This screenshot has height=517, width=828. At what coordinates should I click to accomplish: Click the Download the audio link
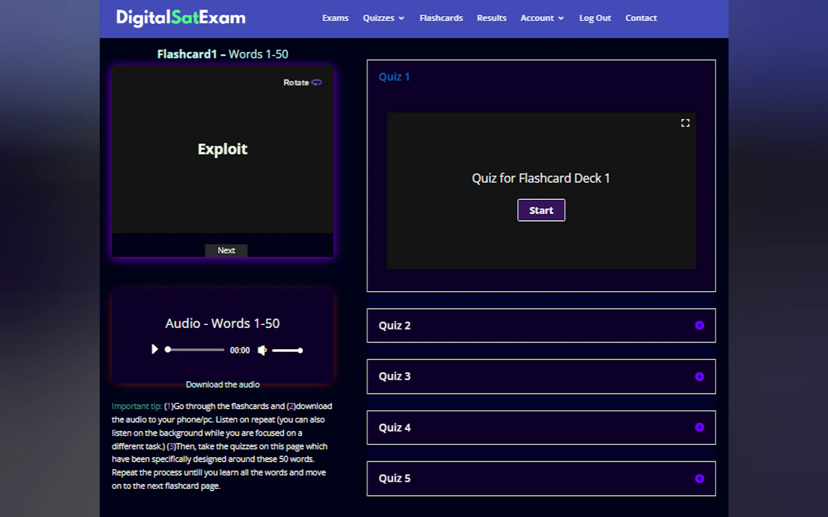(x=223, y=385)
